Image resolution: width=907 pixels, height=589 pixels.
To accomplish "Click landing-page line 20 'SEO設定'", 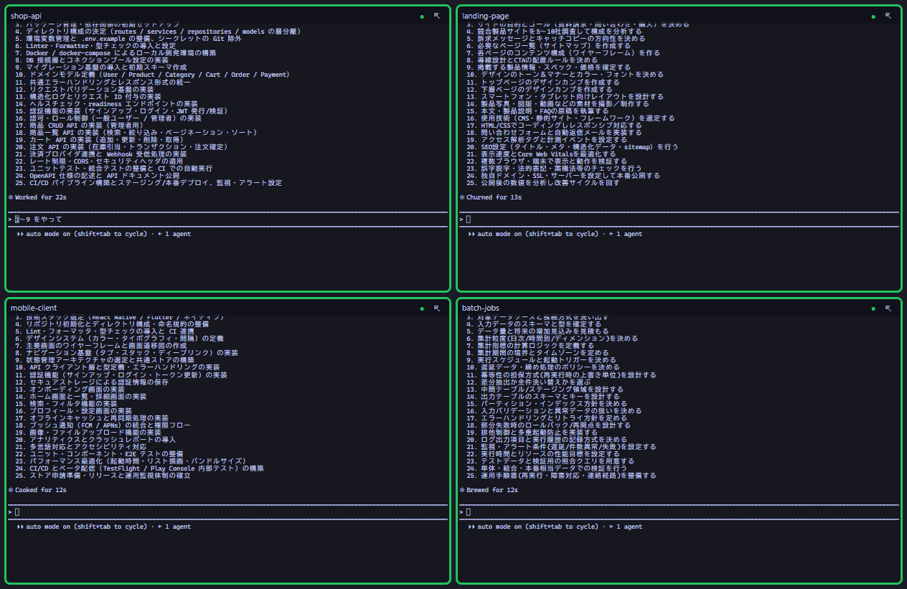I will click(x=573, y=147).
